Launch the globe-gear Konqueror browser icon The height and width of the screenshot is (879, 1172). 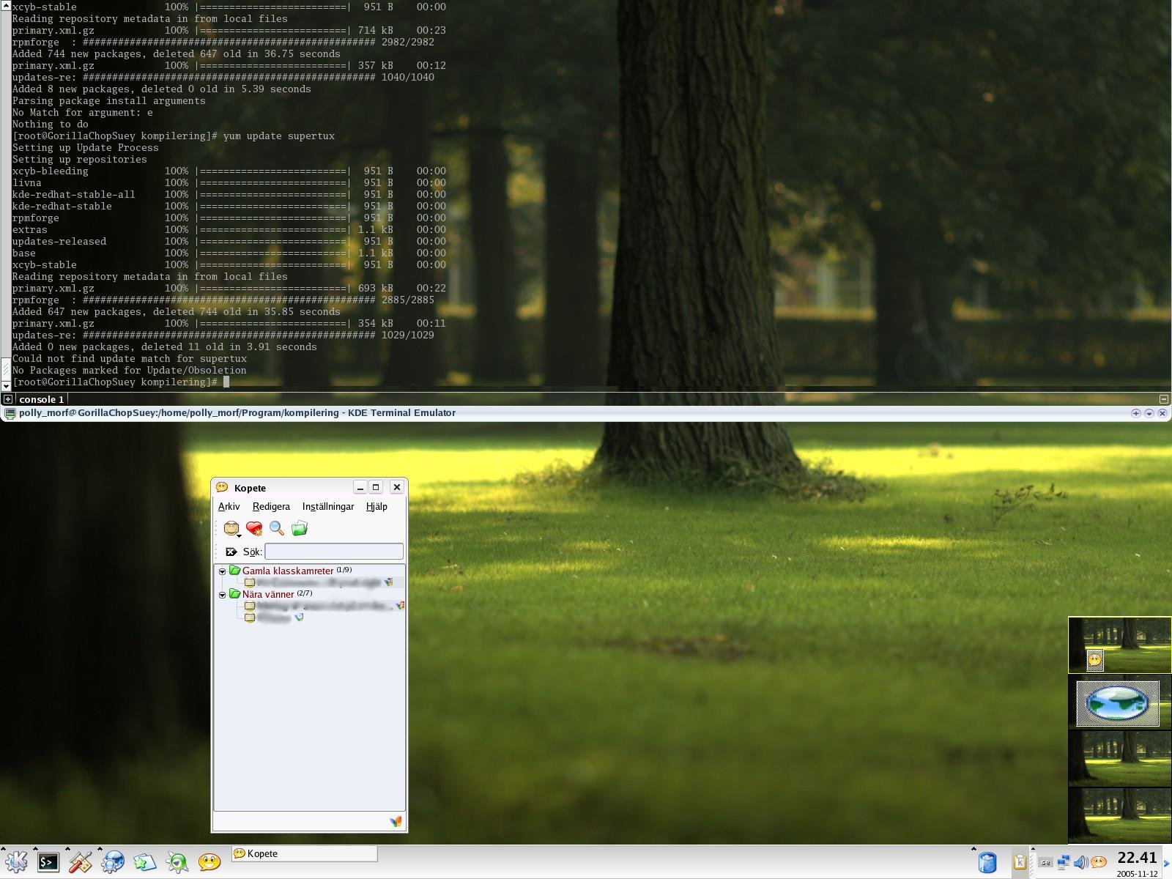(x=112, y=863)
